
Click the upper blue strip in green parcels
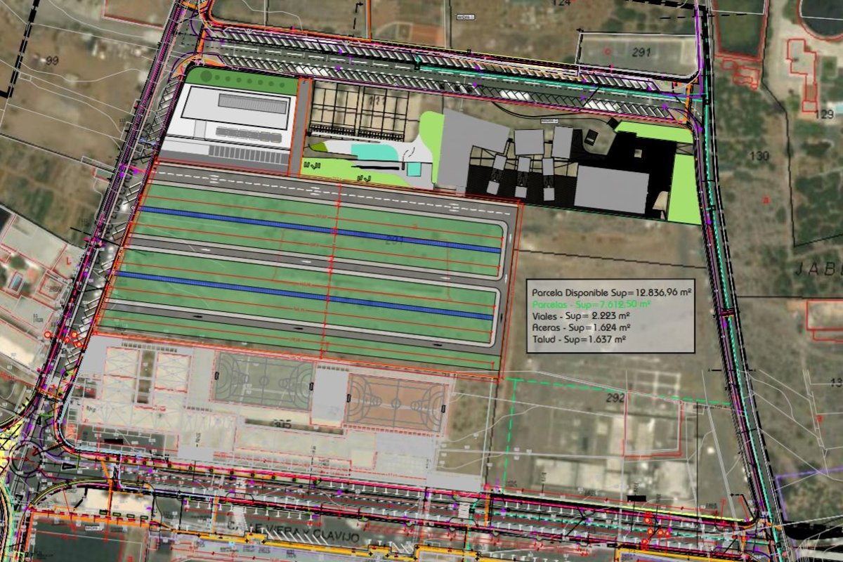(320, 229)
